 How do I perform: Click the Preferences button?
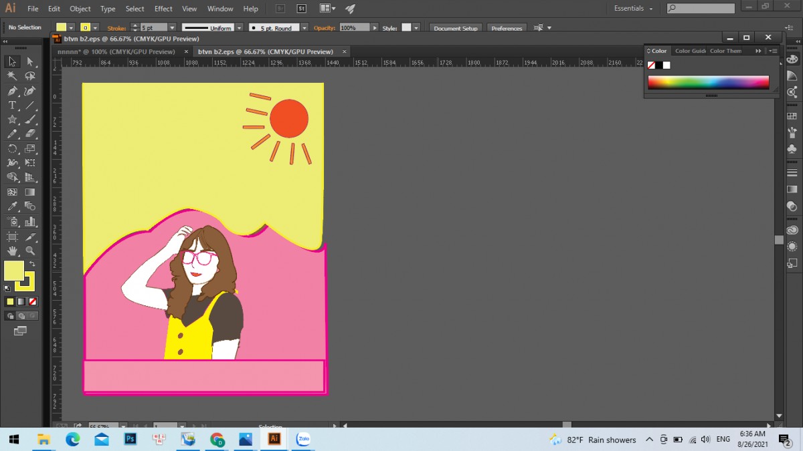(507, 28)
